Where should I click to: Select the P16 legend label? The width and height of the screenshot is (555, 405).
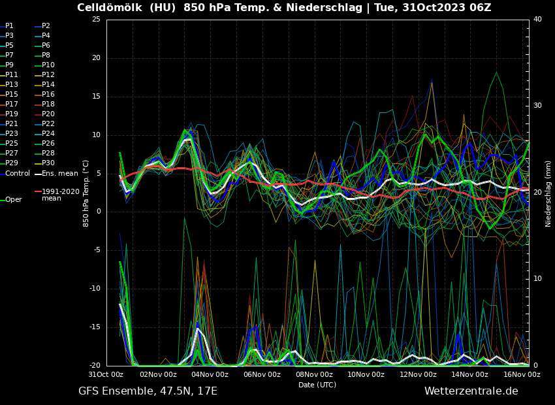click(48, 95)
